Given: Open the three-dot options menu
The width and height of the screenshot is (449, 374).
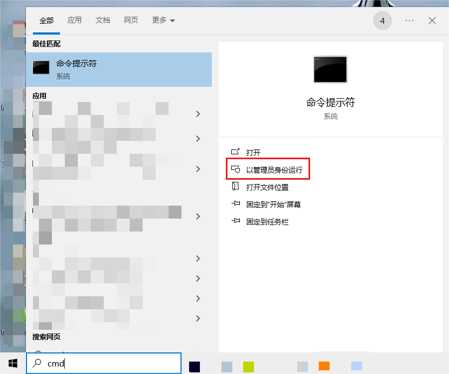Looking at the screenshot, I should coord(410,21).
